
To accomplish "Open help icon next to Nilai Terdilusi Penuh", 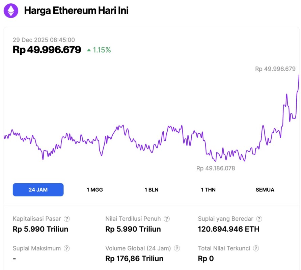I will pos(167,219).
